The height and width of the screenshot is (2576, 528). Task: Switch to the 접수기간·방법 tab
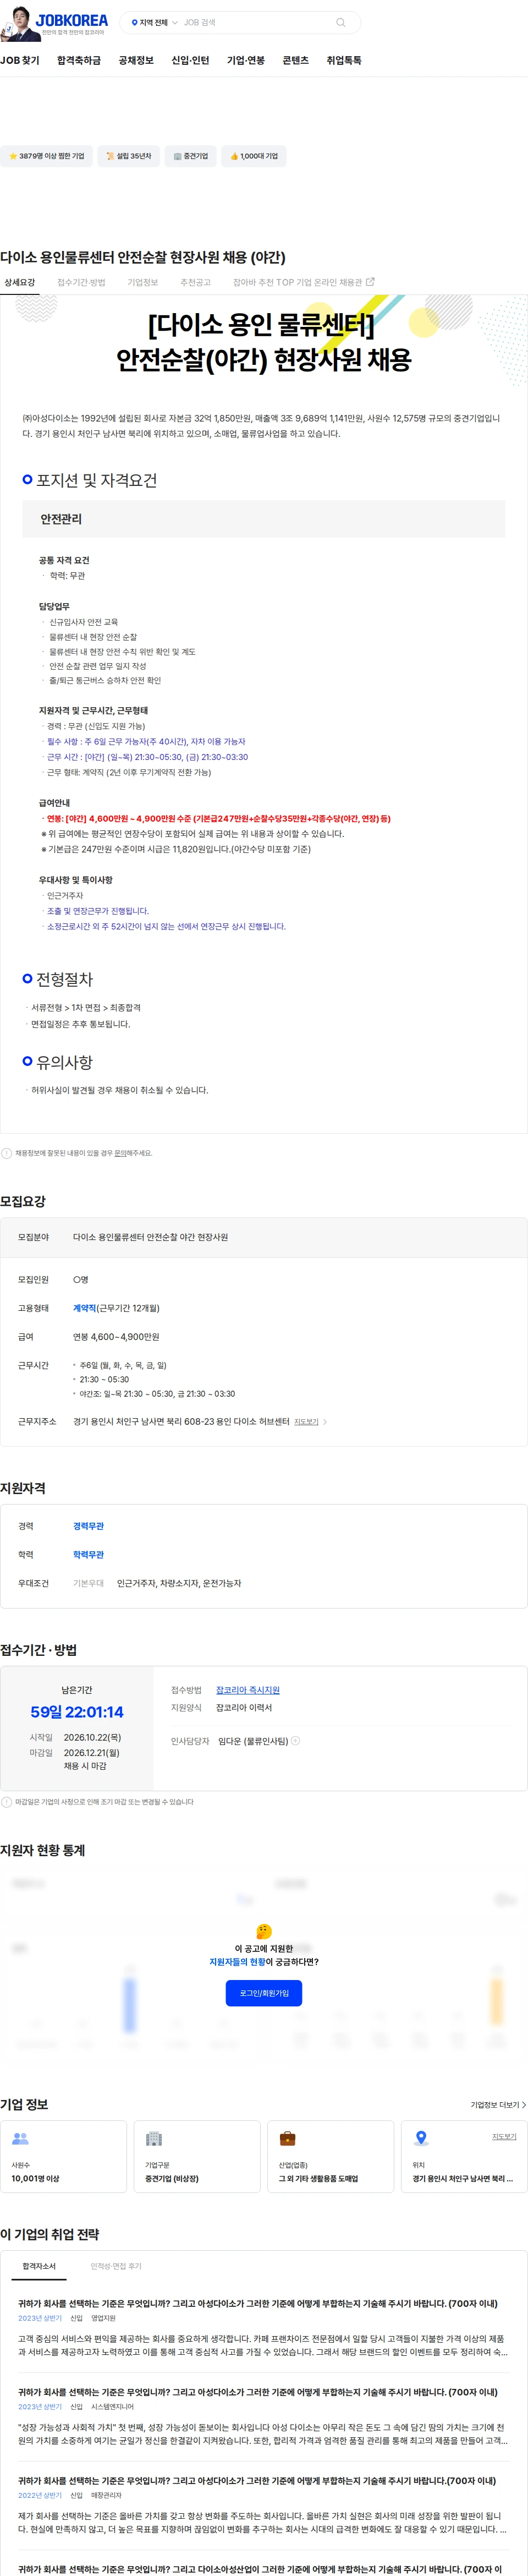point(81,283)
